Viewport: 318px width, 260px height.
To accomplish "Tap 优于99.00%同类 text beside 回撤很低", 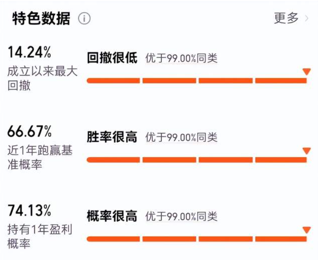I will (181, 58).
